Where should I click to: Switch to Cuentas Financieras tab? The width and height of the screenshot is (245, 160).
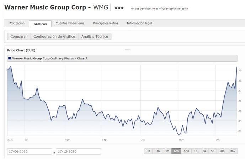[x=70, y=23]
